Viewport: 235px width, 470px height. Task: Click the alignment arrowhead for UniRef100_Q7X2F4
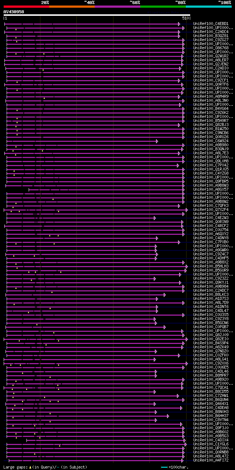point(187,210)
